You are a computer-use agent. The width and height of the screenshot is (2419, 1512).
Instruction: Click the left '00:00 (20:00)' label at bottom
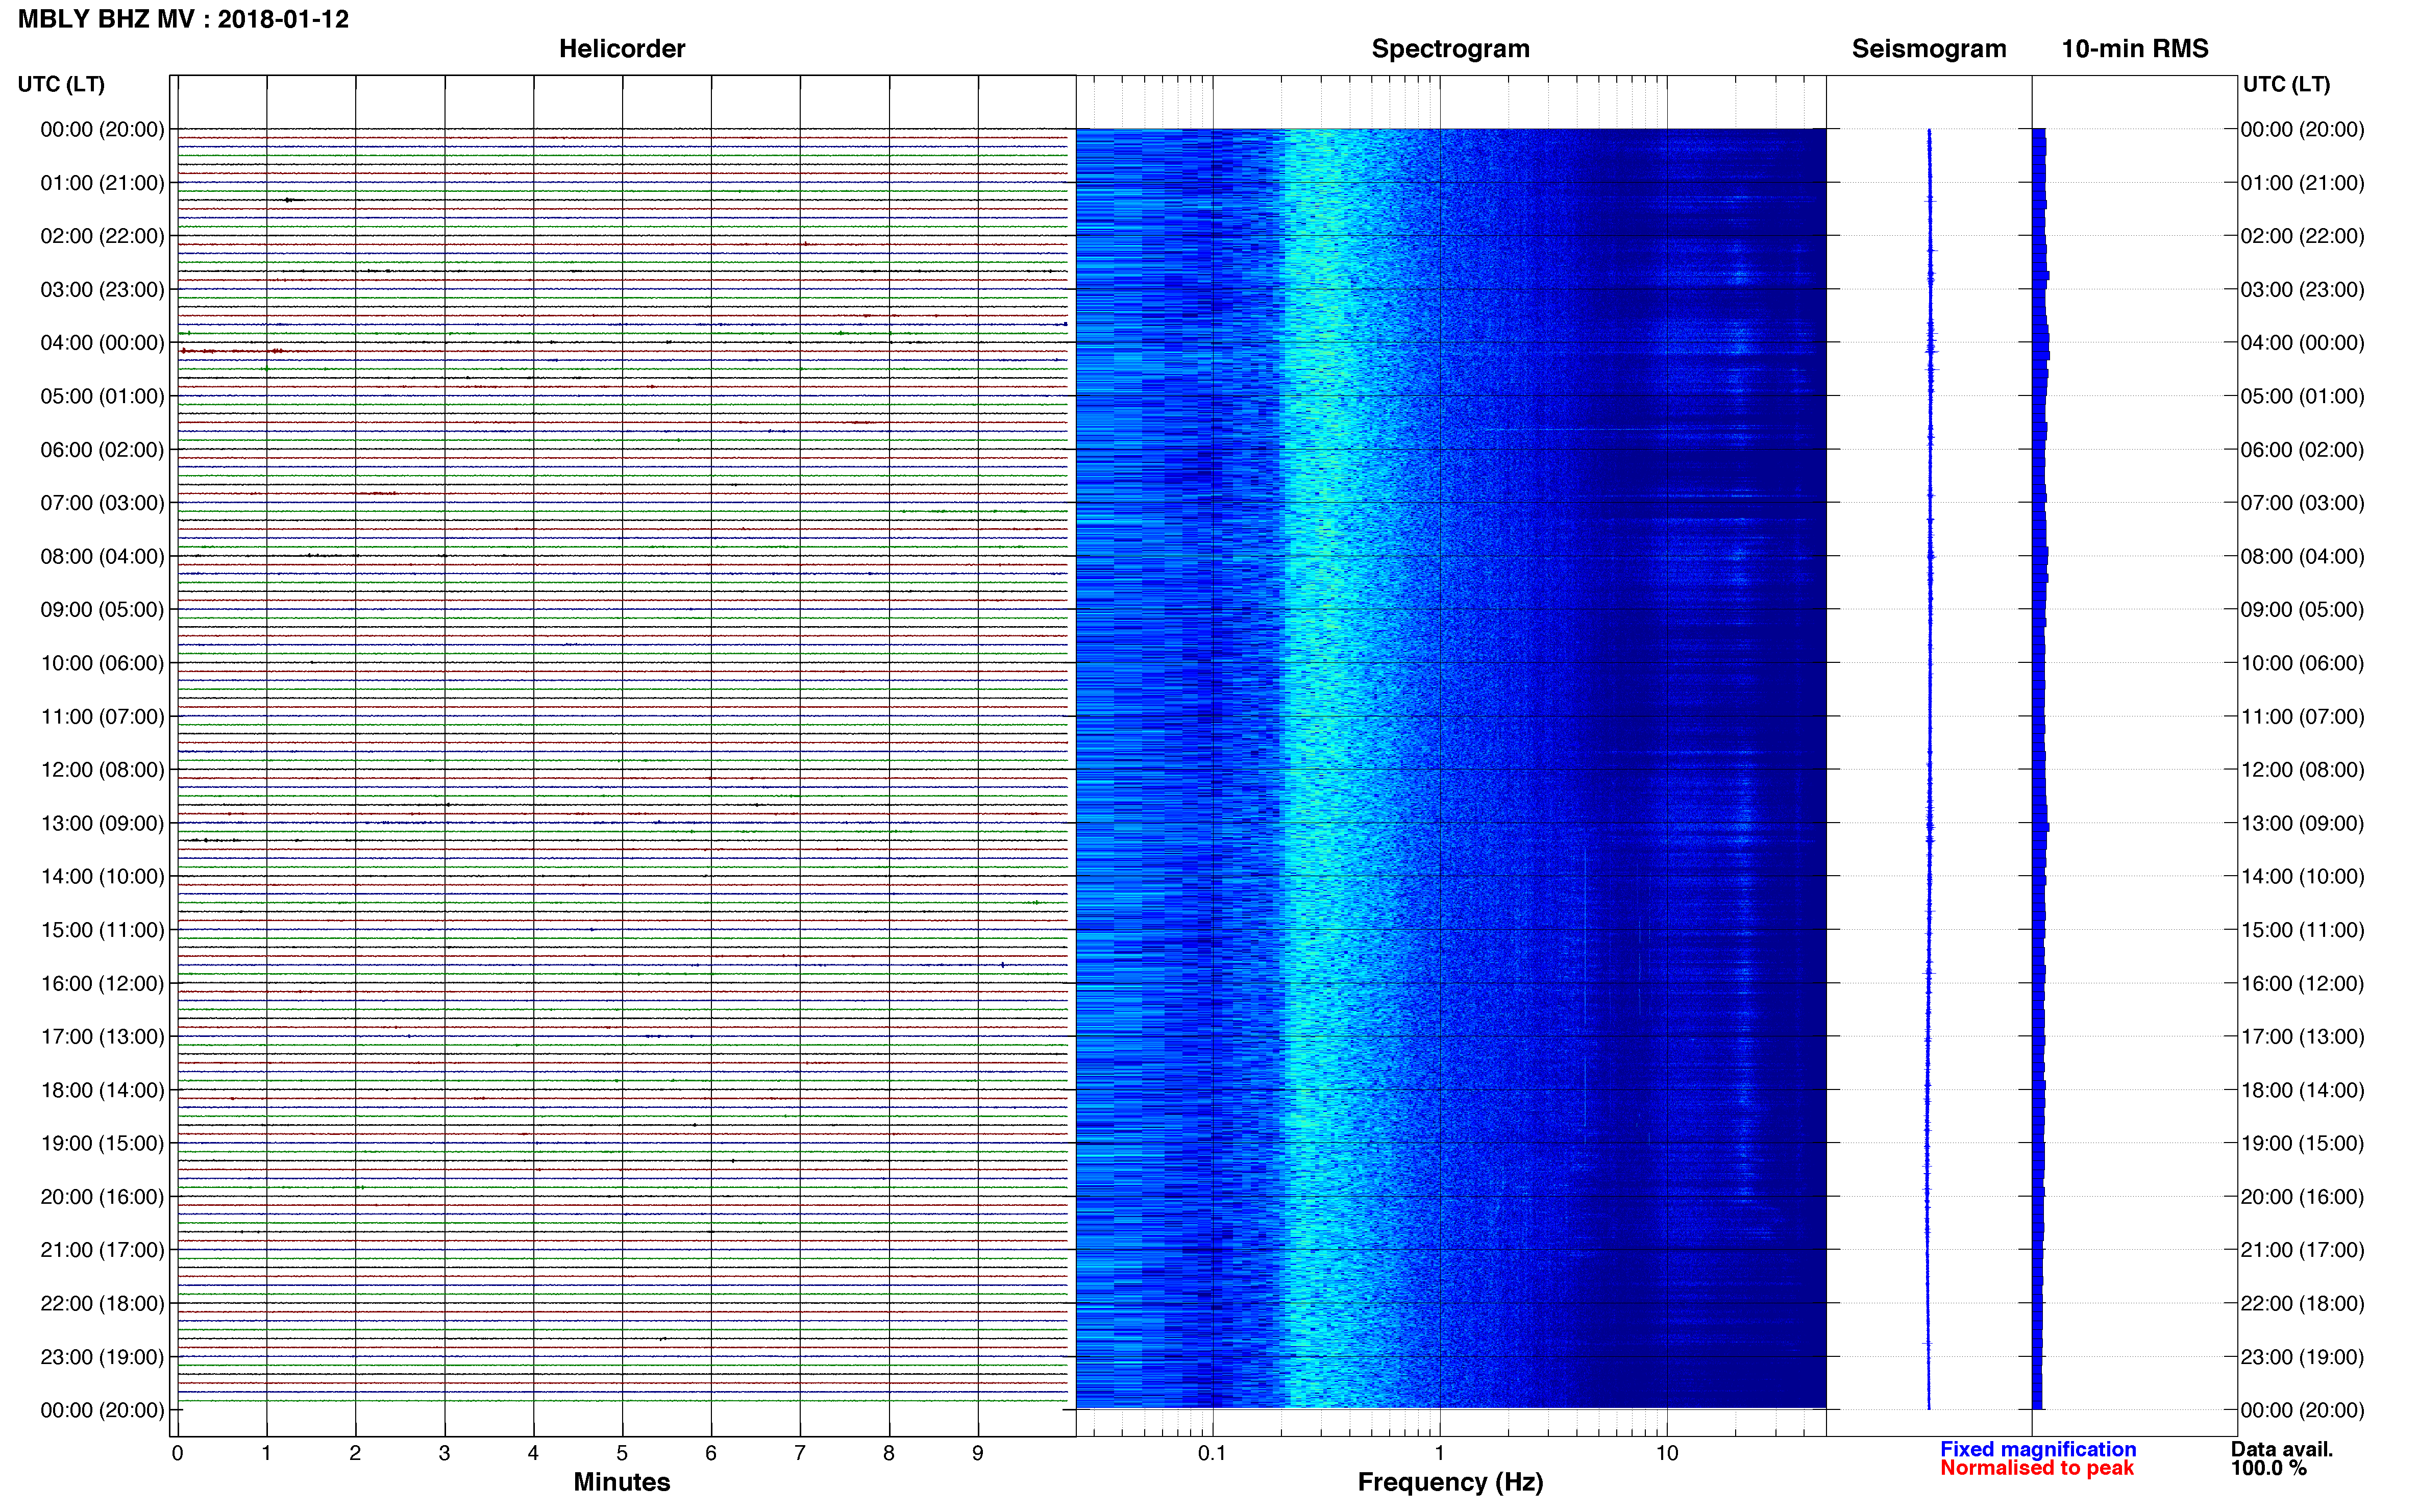click(102, 1411)
